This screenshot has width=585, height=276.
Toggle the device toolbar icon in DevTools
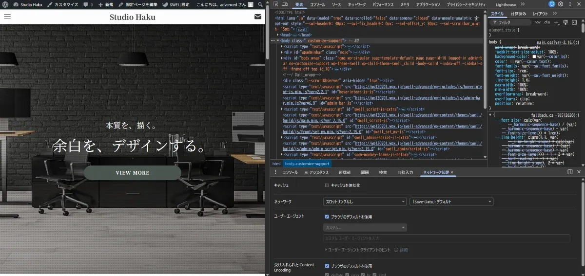coord(285,4)
